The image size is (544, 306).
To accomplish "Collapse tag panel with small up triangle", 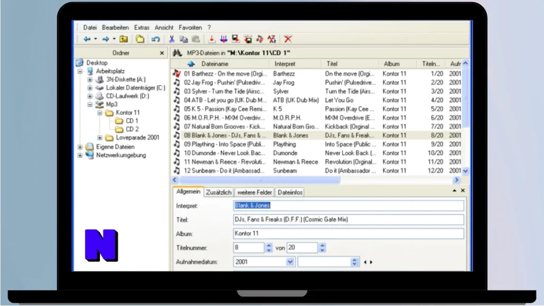I will click(454, 191).
